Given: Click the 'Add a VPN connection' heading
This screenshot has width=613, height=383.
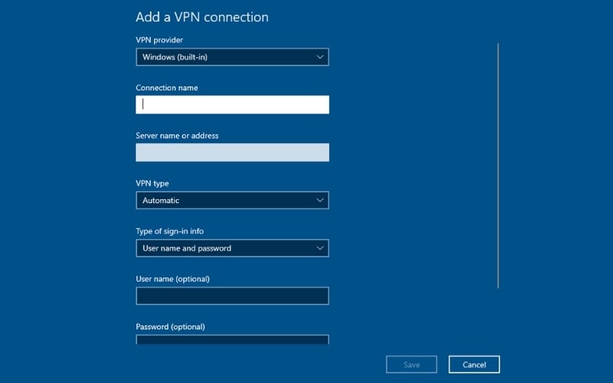Looking at the screenshot, I should click(202, 17).
